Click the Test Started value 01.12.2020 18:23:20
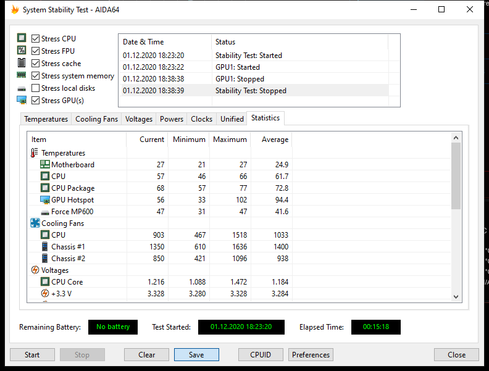489x371 pixels. [241, 327]
